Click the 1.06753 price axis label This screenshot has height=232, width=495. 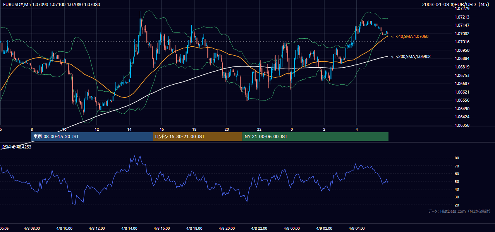[462, 75]
